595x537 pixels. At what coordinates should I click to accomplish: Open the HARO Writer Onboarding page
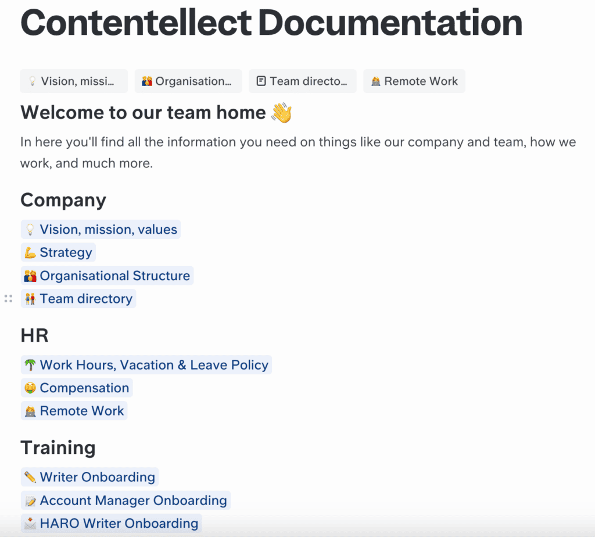(119, 522)
